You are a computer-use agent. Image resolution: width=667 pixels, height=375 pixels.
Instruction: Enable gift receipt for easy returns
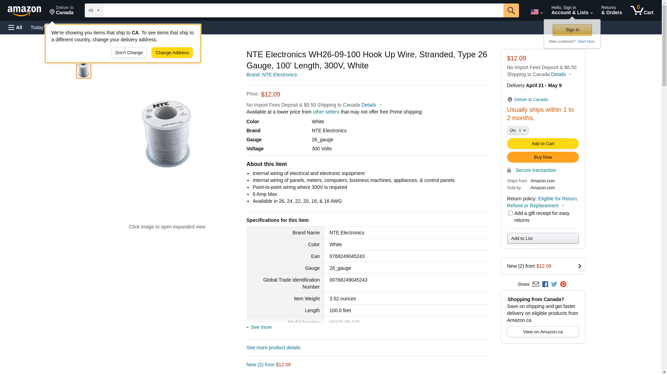point(510,213)
